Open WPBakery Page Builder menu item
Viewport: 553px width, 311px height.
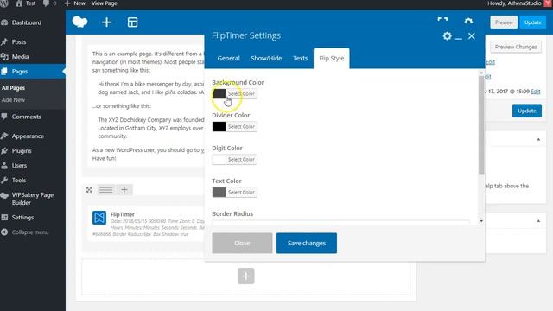point(33,199)
